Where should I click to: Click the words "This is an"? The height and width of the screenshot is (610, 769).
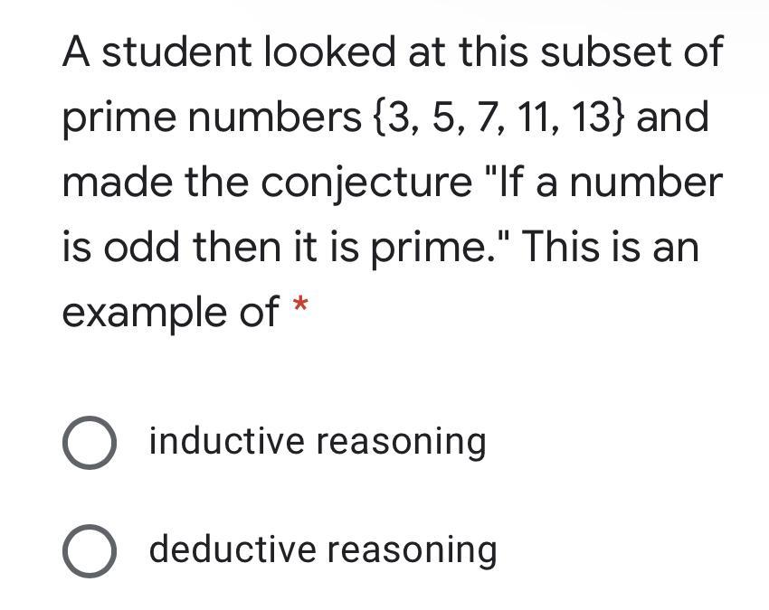[611, 247]
